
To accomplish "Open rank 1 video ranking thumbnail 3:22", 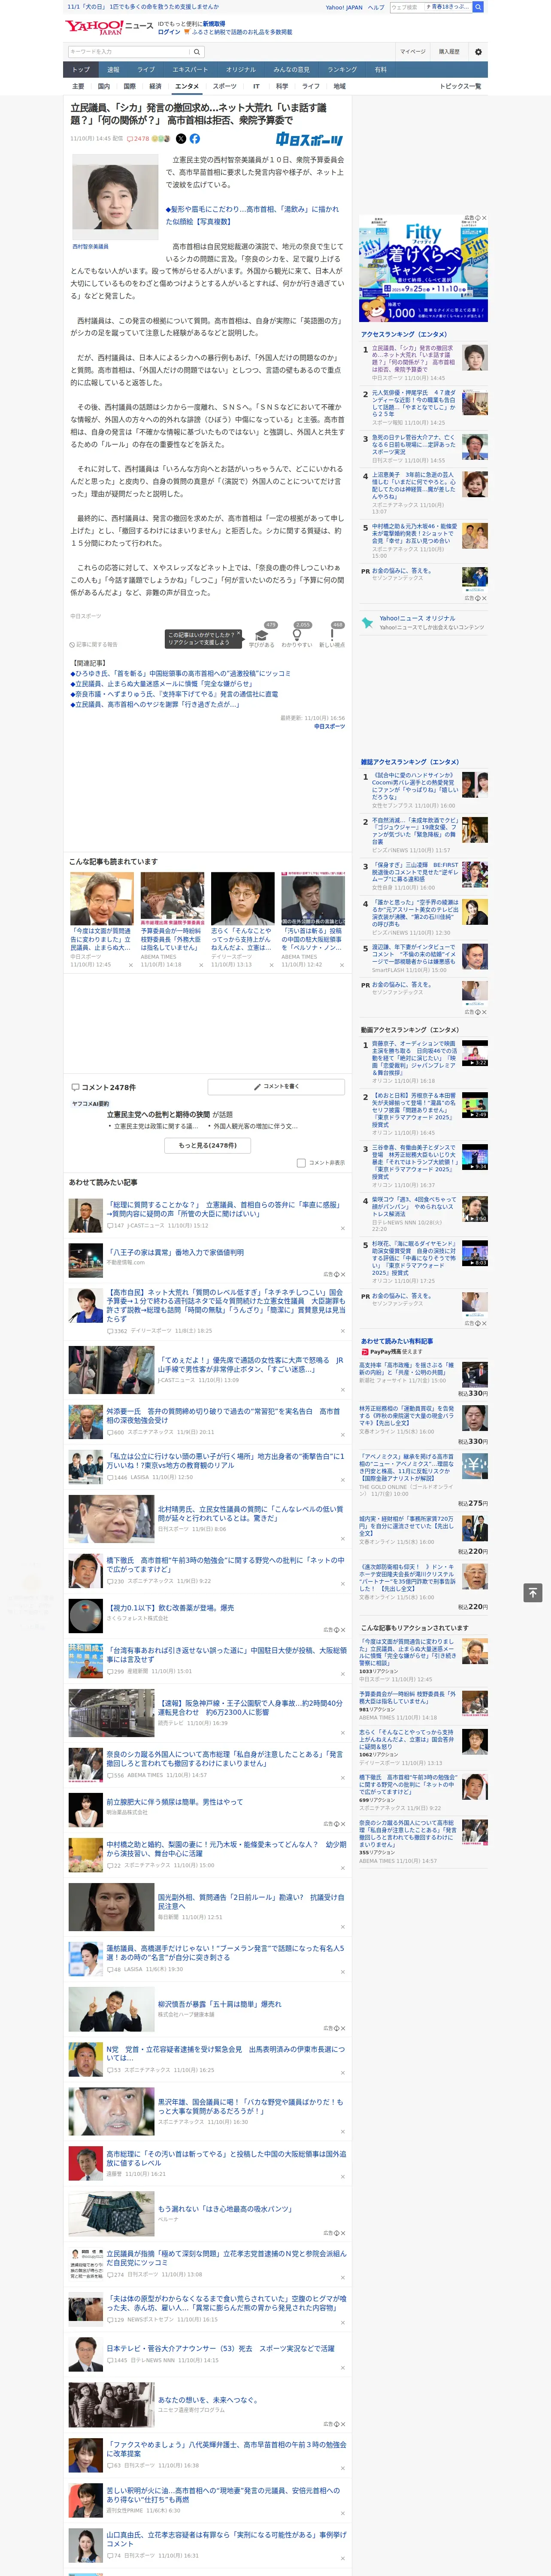I will pyautogui.click(x=475, y=1053).
